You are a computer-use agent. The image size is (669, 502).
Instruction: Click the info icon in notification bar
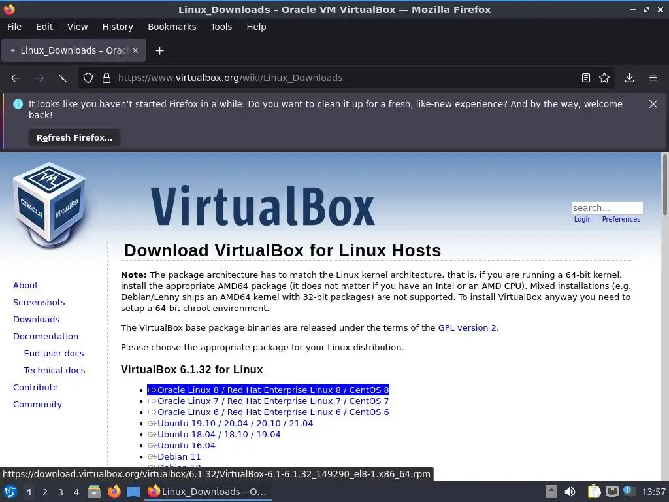tap(18, 104)
